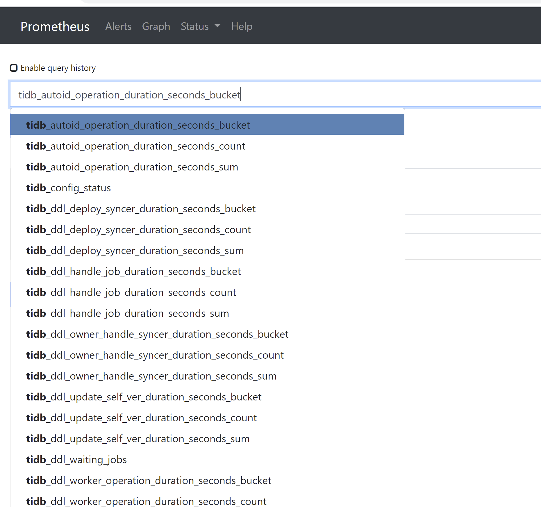Select tidb_ddl_deploy_syncer_duration_seconds_count
Screen dimensions: 541x507
point(207,229)
